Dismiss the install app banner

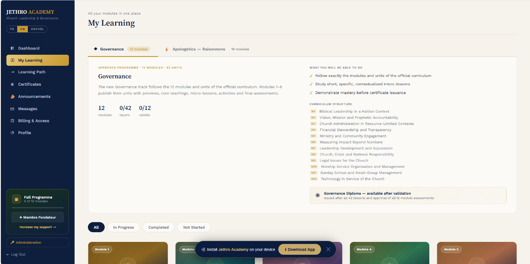[x=328, y=249]
